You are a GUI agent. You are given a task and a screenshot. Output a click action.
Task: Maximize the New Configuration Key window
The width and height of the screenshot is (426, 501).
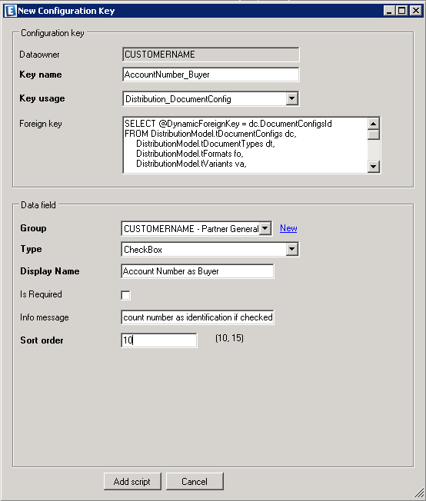click(x=401, y=11)
